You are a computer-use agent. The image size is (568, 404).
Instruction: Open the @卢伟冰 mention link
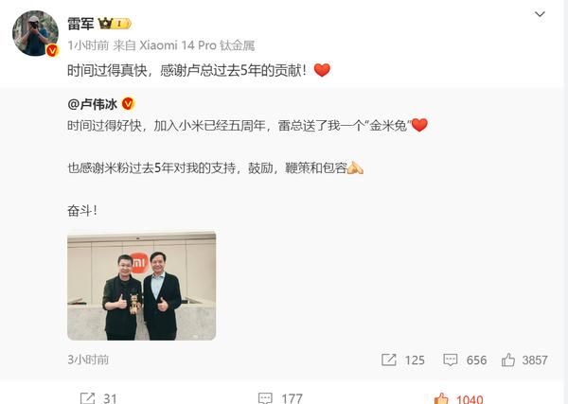click(x=93, y=104)
